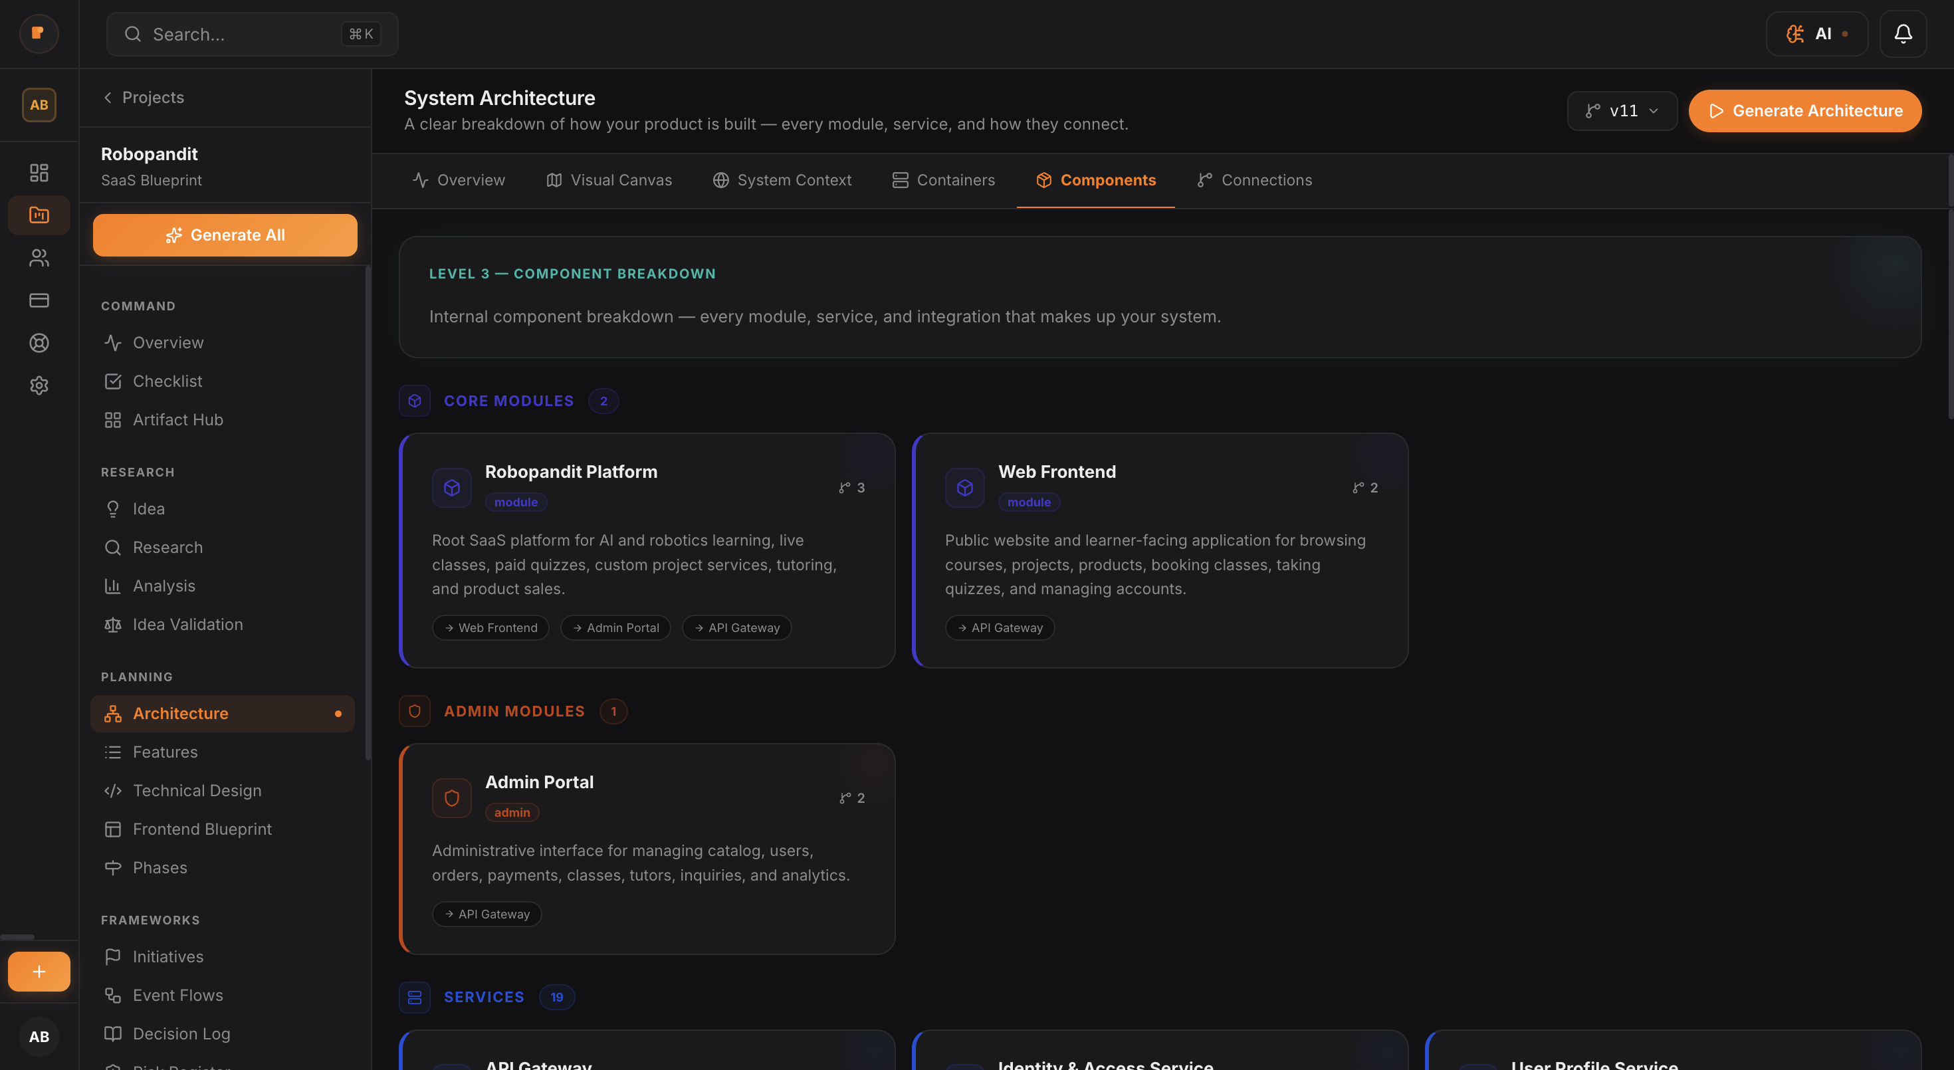Open the System Context tab

click(782, 179)
